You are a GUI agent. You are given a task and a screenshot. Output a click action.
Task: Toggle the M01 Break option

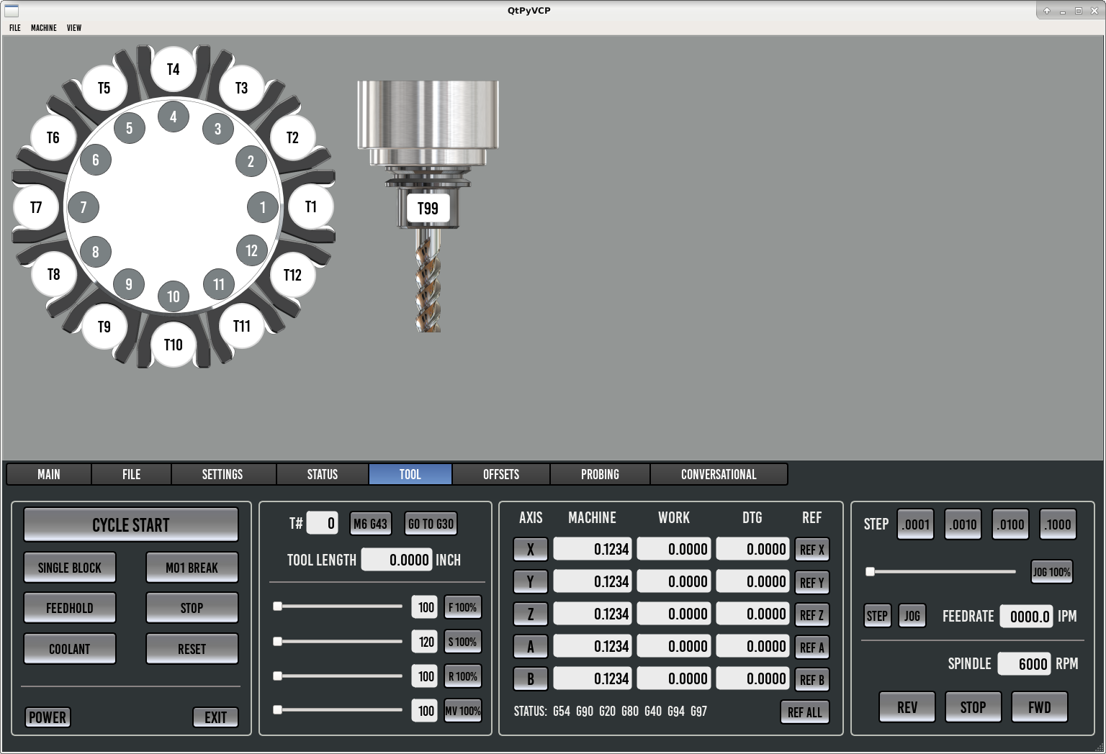[x=192, y=568]
